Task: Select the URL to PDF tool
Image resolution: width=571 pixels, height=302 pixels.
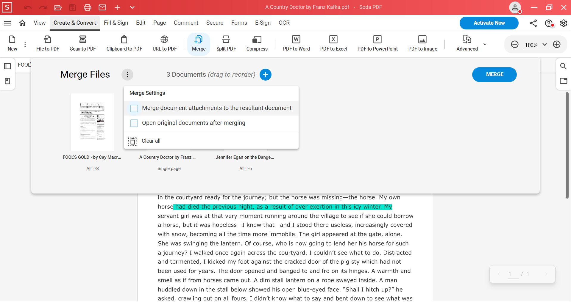Action: pos(164,43)
